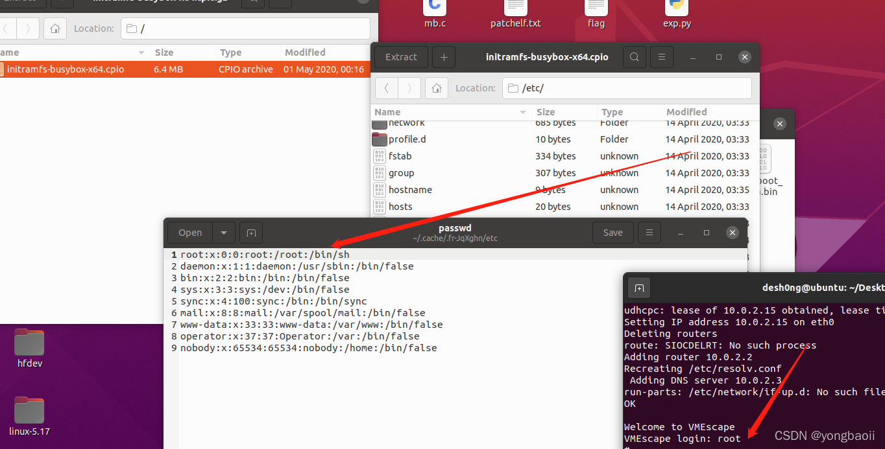The width and height of the screenshot is (885, 449).
Task: Click the www-data line in the passwd file
Action: (x=311, y=325)
